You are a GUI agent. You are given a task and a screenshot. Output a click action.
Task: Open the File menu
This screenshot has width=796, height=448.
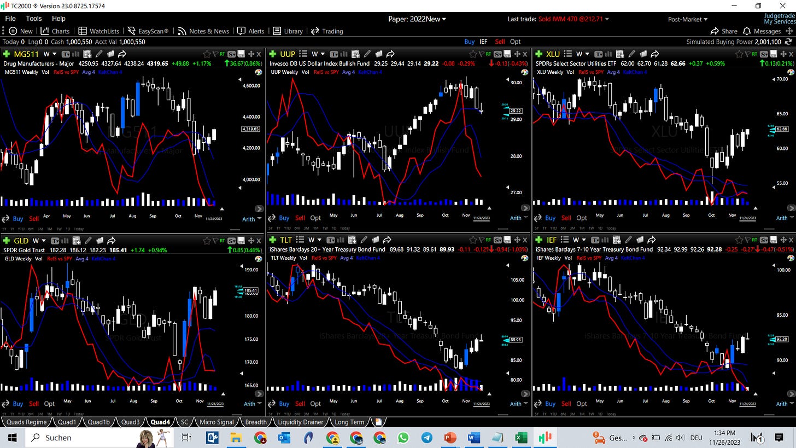pyautogui.click(x=10, y=19)
